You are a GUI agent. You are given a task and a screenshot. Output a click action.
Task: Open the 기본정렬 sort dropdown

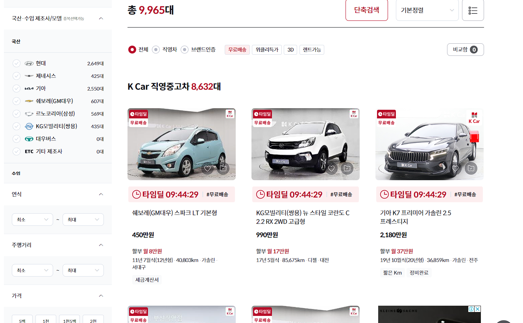point(427,10)
